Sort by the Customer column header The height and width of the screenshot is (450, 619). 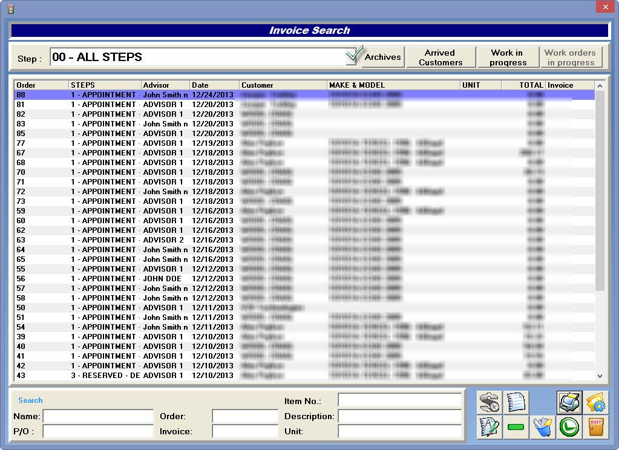283,85
